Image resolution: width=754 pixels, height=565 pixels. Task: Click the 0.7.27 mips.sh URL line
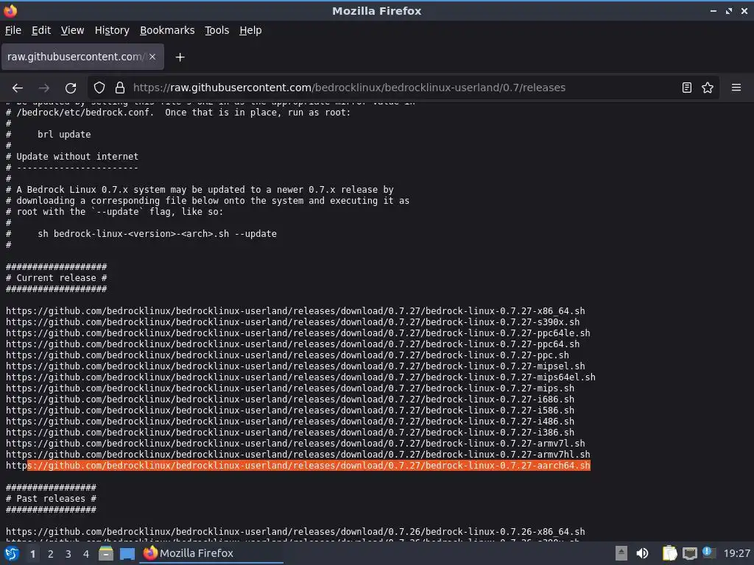(x=290, y=388)
